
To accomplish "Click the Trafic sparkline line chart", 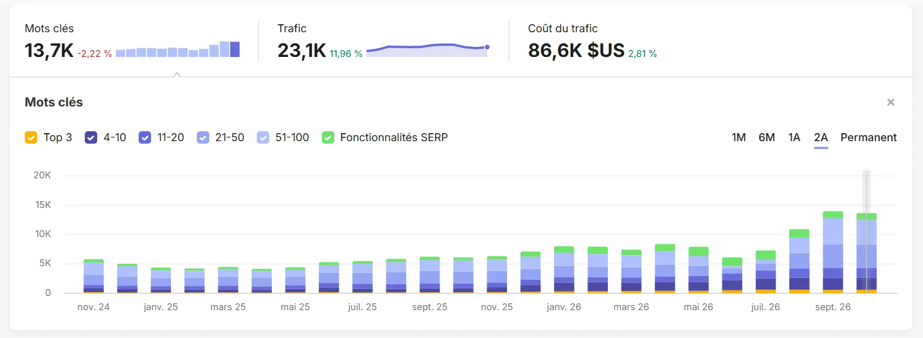I will (427, 50).
